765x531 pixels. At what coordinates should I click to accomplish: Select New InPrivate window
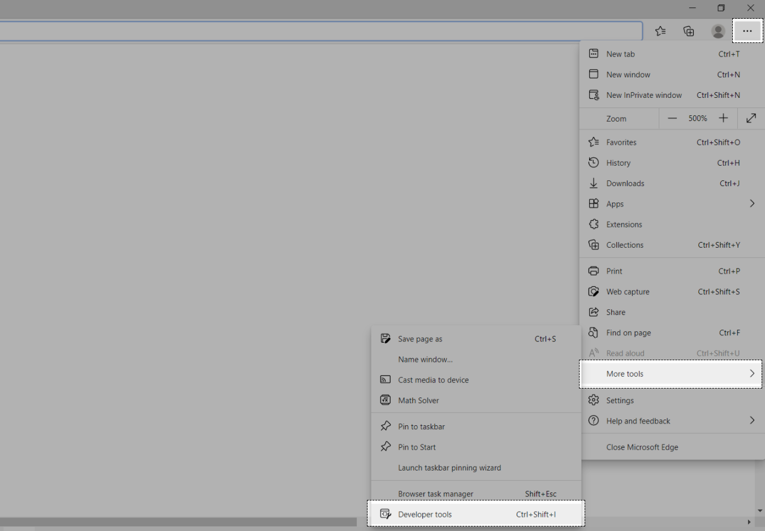coord(644,95)
